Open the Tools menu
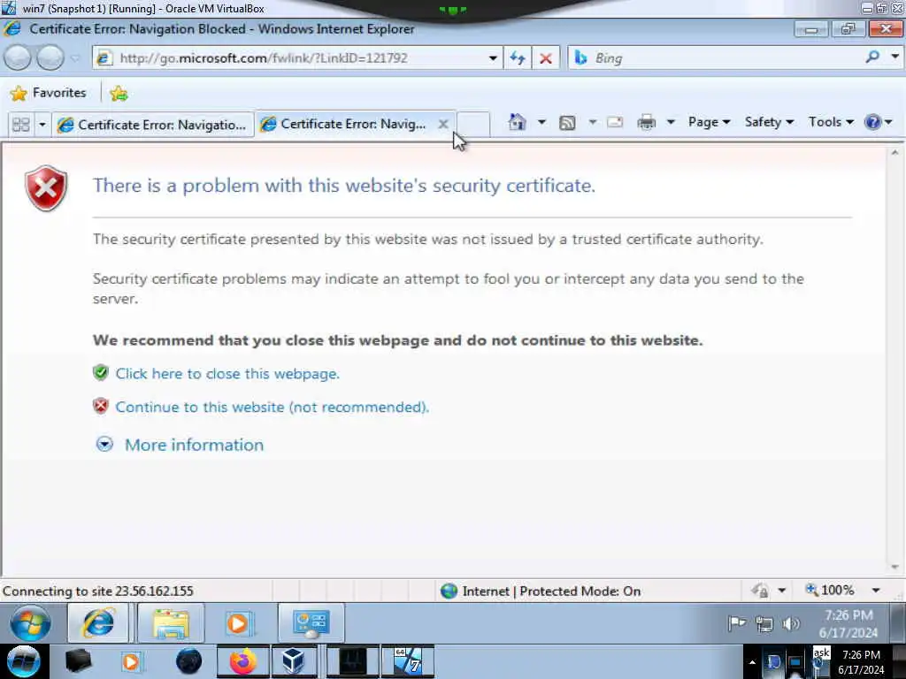This screenshot has width=906, height=679. [830, 122]
